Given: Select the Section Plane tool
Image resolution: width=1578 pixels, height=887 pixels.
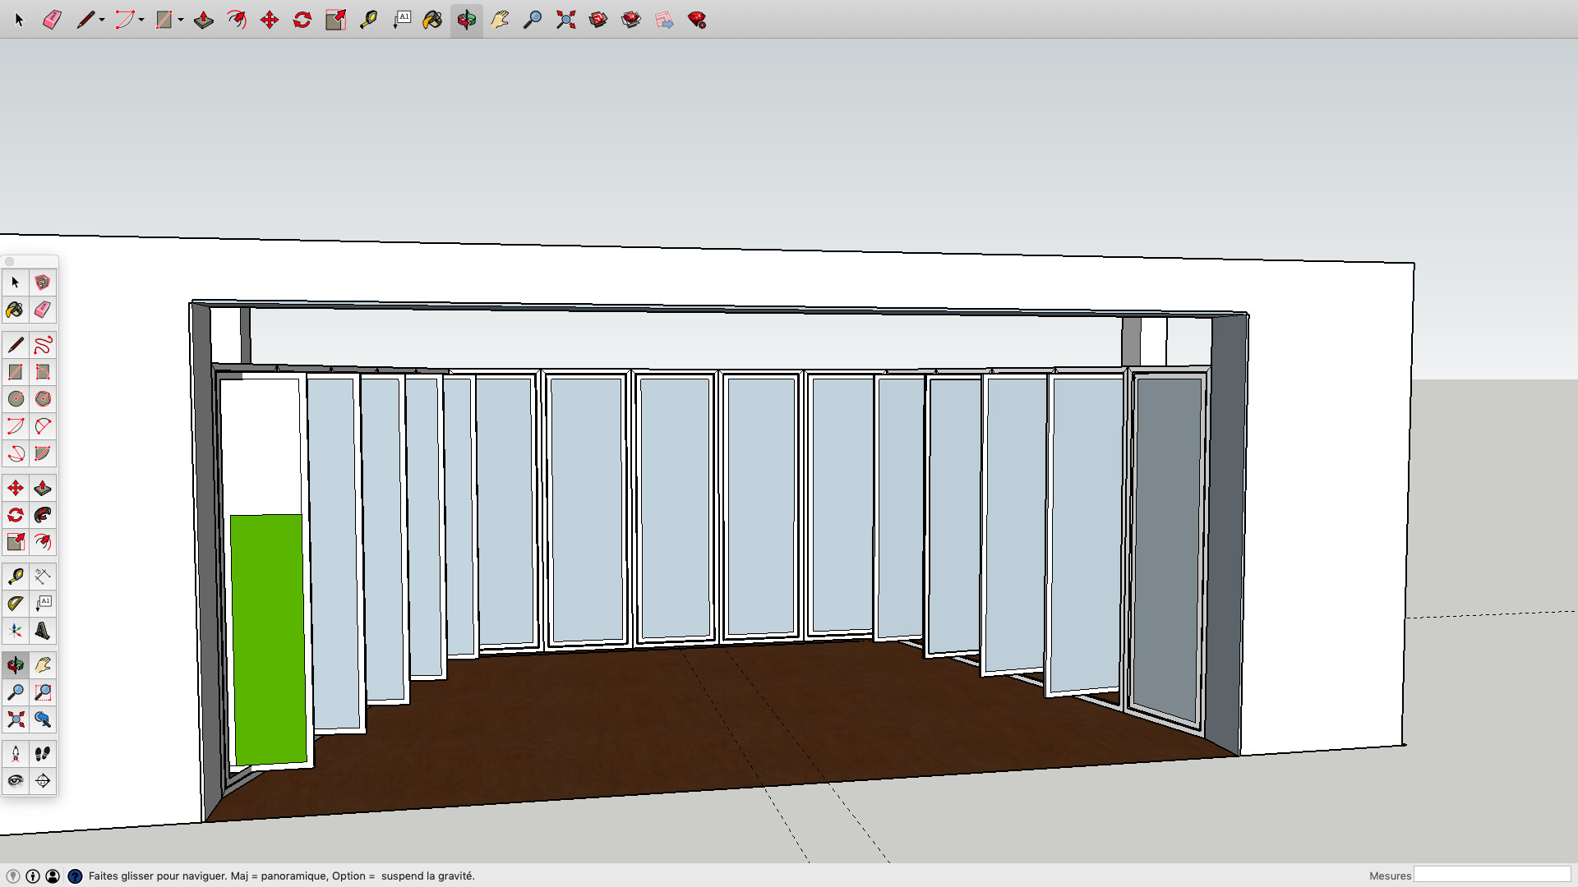Looking at the screenshot, I should pos(43,780).
